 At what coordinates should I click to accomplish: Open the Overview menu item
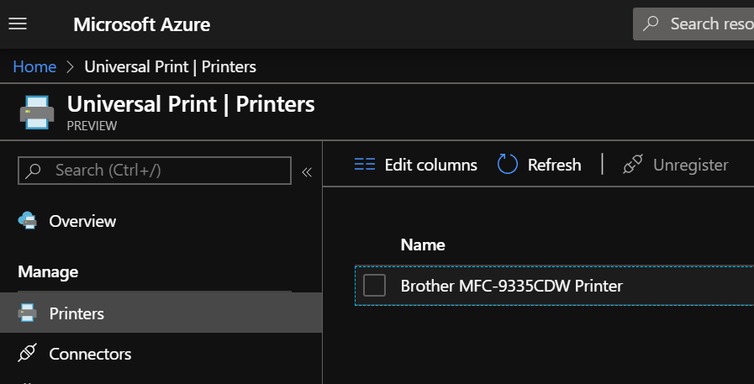pyautogui.click(x=82, y=221)
